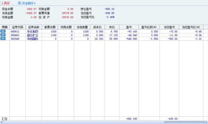
Task: Sort by 当日盈亏比(%) column header
Action: (x=191, y=27)
